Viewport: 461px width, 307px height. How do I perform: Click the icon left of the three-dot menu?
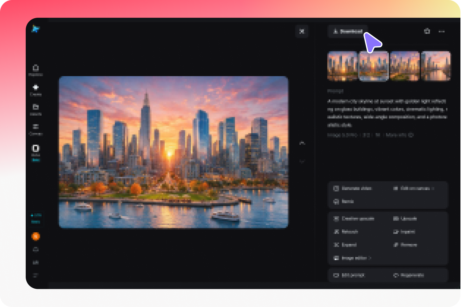(x=427, y=31)
